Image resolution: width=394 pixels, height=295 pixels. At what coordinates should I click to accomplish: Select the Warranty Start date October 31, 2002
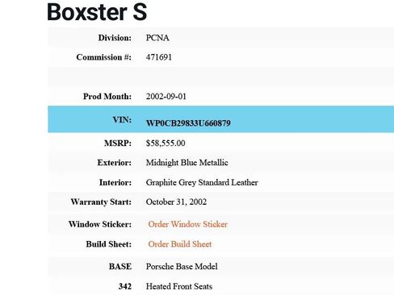click(176, 202)
